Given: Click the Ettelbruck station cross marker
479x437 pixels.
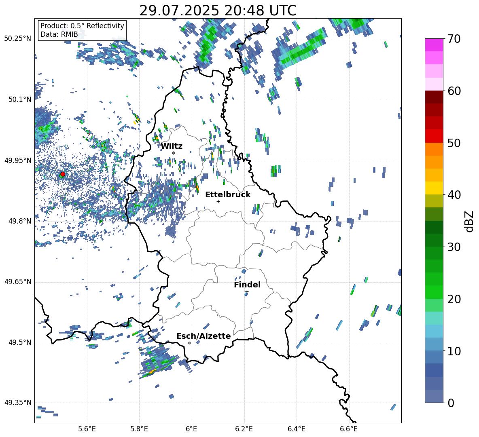Looking at the screenshot, I should point(218,201).
